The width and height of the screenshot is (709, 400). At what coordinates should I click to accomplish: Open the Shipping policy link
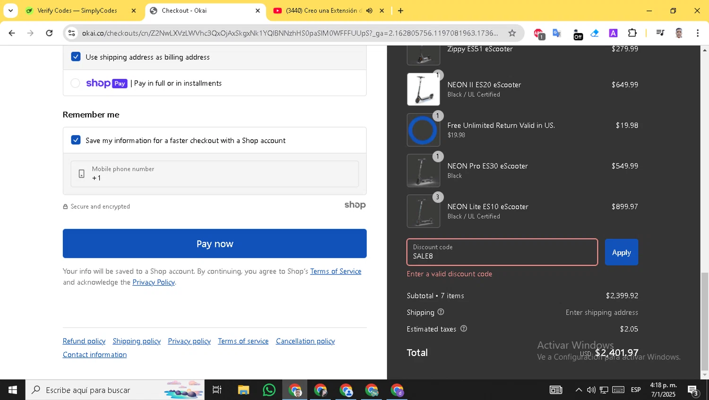(x=137, y=341)
